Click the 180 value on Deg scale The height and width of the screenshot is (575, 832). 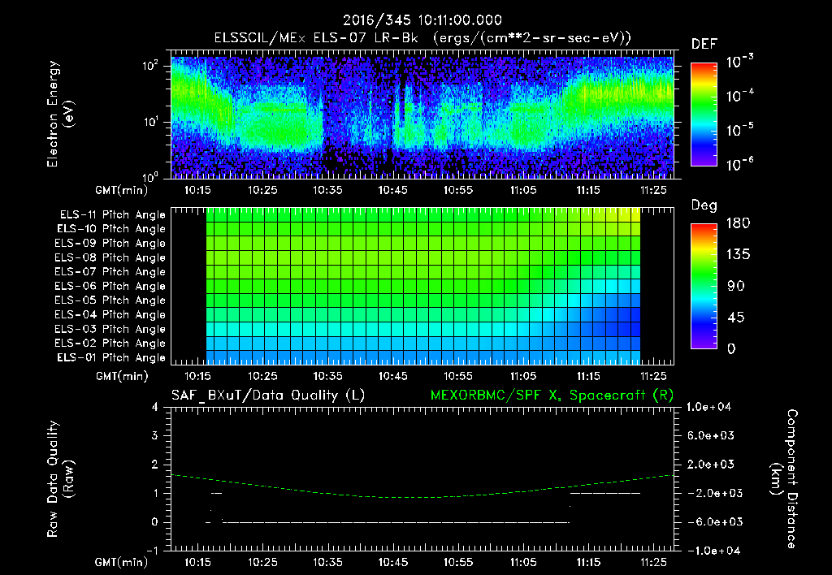(x=738, y=223)
